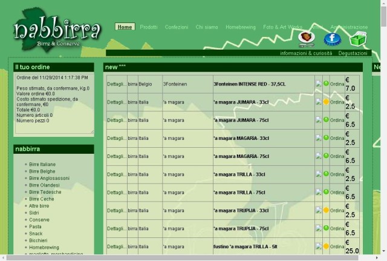387x261 pixels.
Task: Click Ordina for 3Fonteinen INTENSE RED
Action: click(337, 84)
